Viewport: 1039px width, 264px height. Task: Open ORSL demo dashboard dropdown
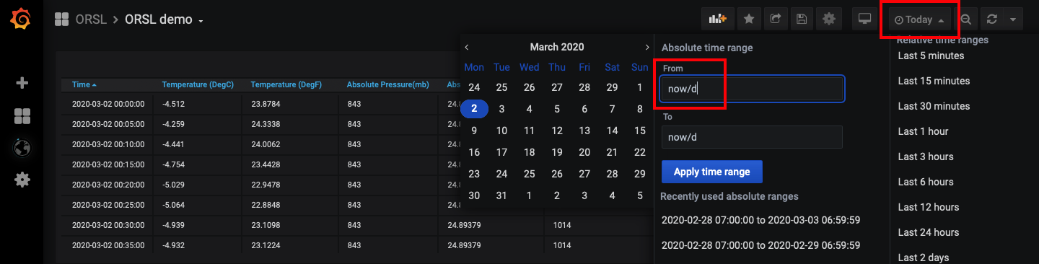[165, 19]
